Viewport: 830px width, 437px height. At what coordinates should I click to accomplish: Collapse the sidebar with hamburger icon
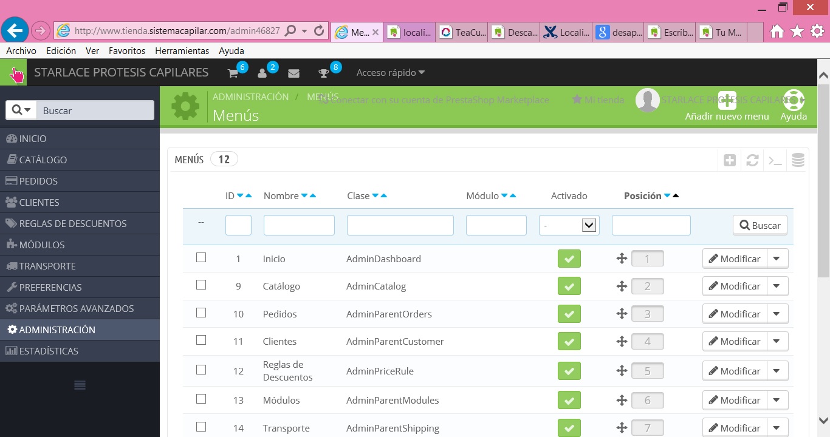tap(80, 385)
